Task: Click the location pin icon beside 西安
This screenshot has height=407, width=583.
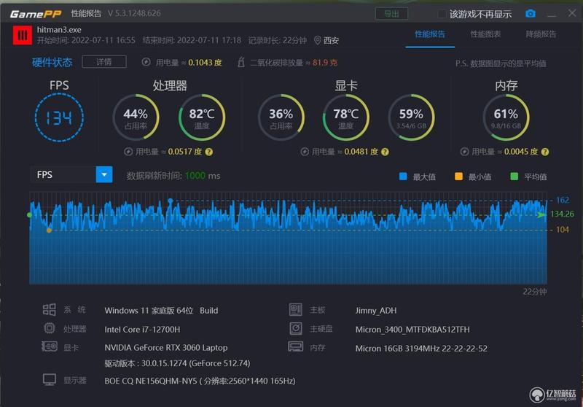Action: [317, 40]
